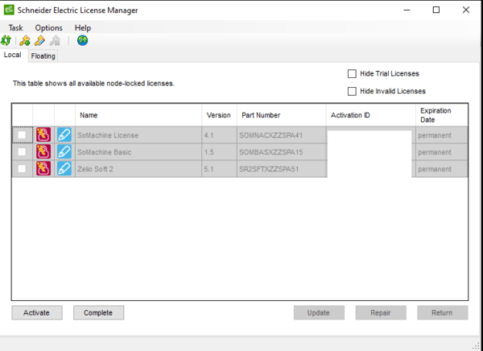Click version 1.5 cell

pos(219,152)
